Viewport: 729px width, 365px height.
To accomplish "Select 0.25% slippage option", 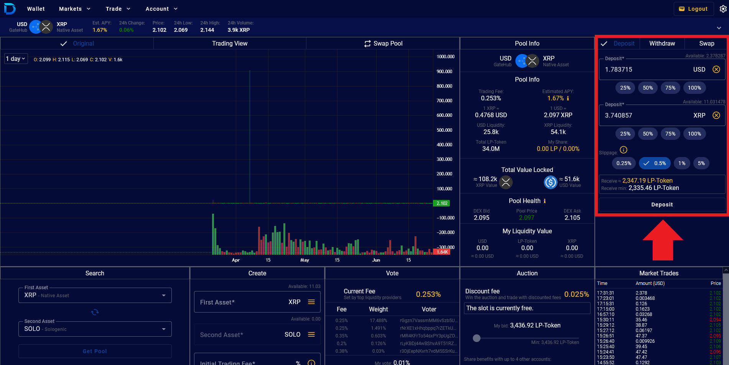I will (x=624, y=163).
